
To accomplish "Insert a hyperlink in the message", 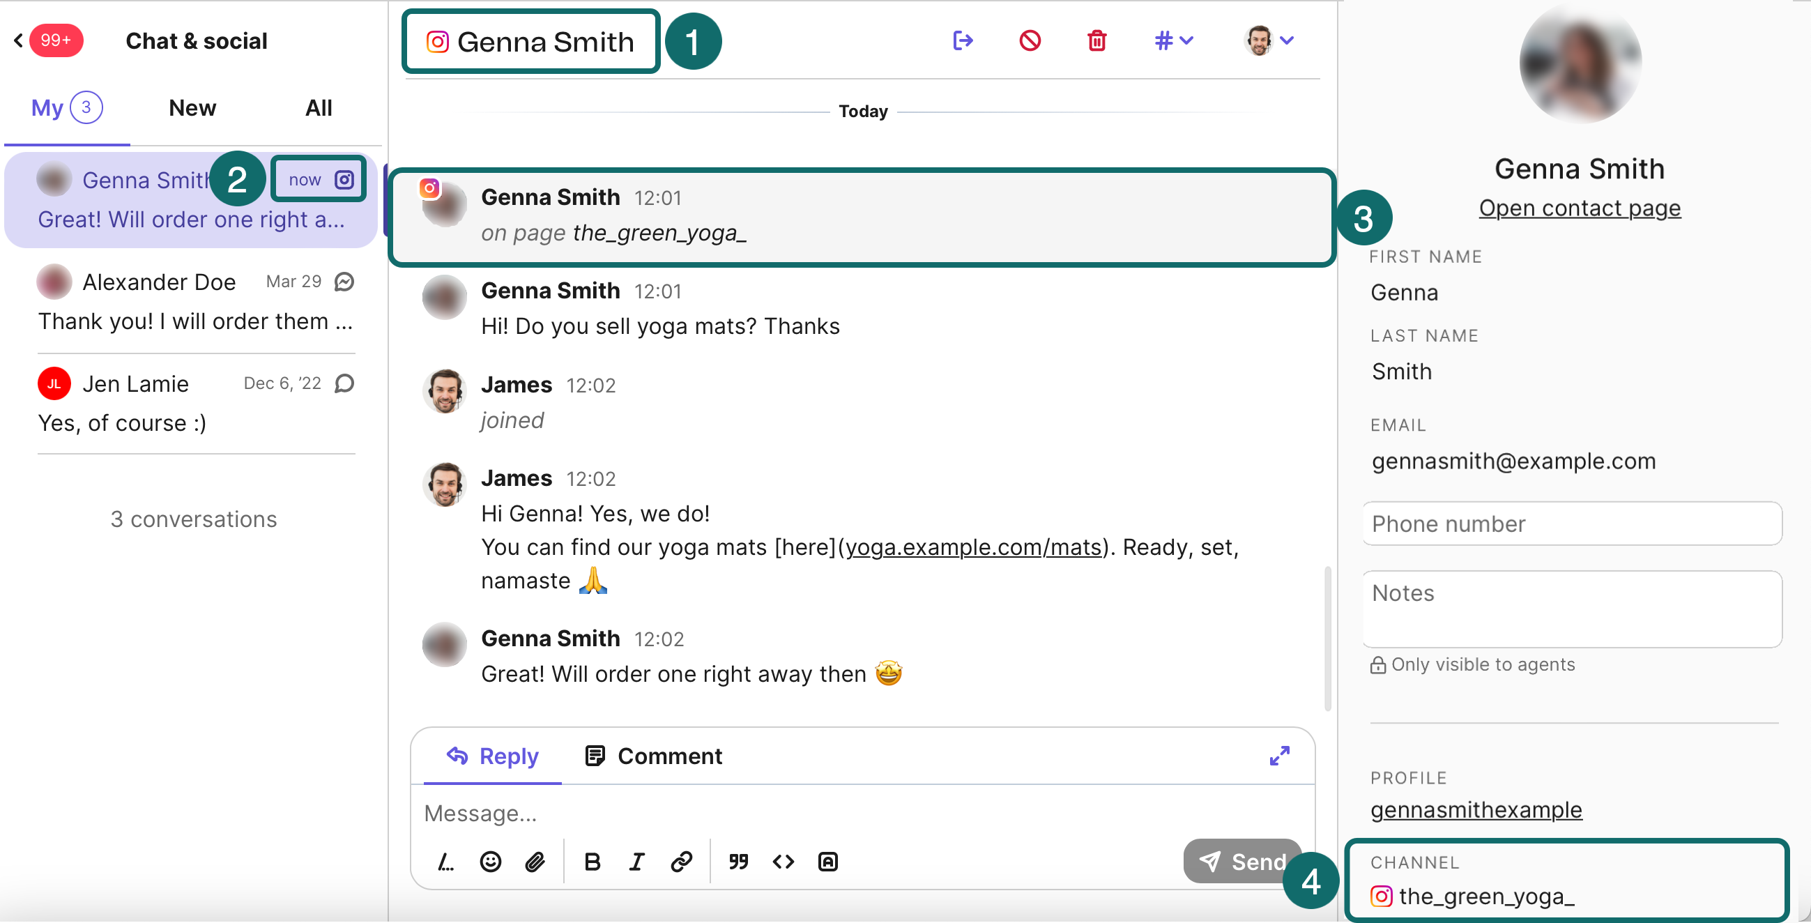I will point(681,861).
